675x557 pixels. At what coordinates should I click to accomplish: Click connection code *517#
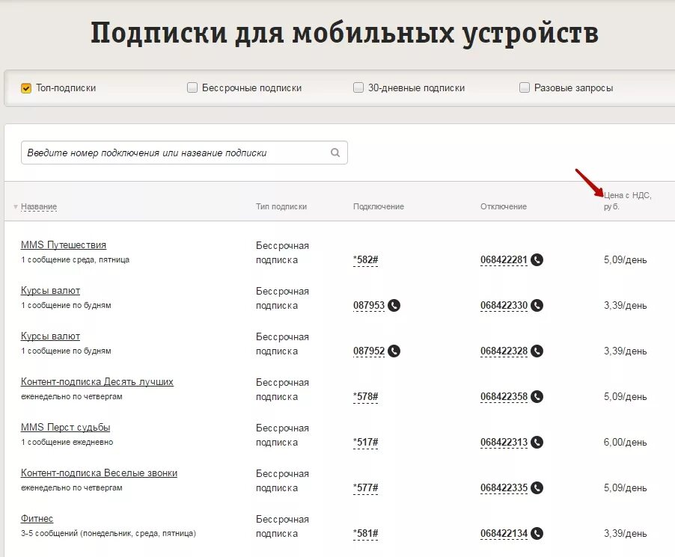365,442
